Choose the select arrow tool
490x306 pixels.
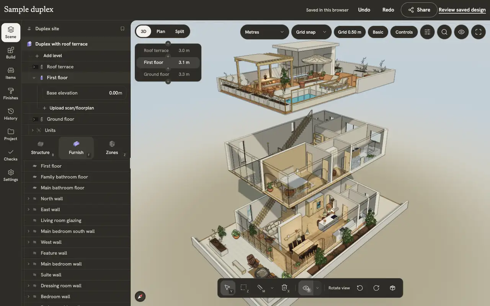click(228, 288)
